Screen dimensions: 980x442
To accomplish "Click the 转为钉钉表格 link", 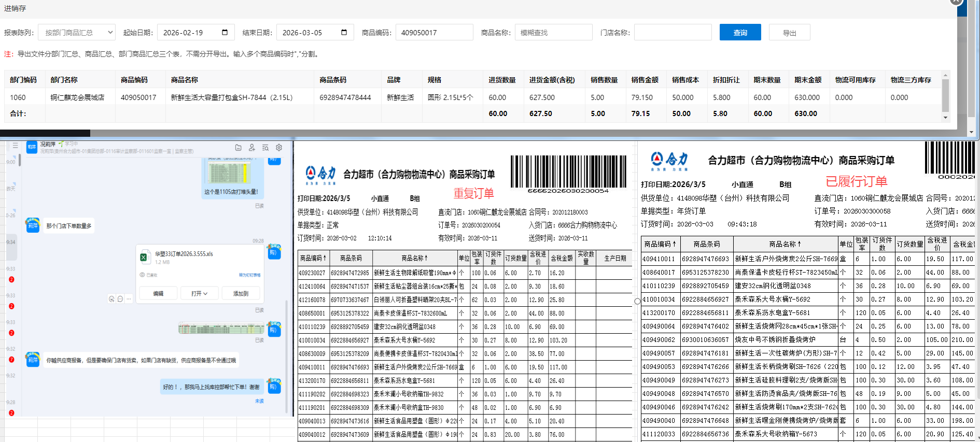I will tap(249, 275).
